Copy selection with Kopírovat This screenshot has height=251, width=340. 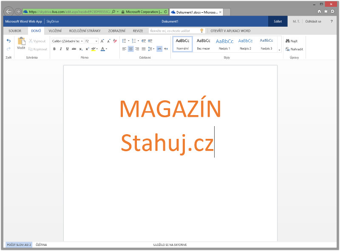(38, 49)
